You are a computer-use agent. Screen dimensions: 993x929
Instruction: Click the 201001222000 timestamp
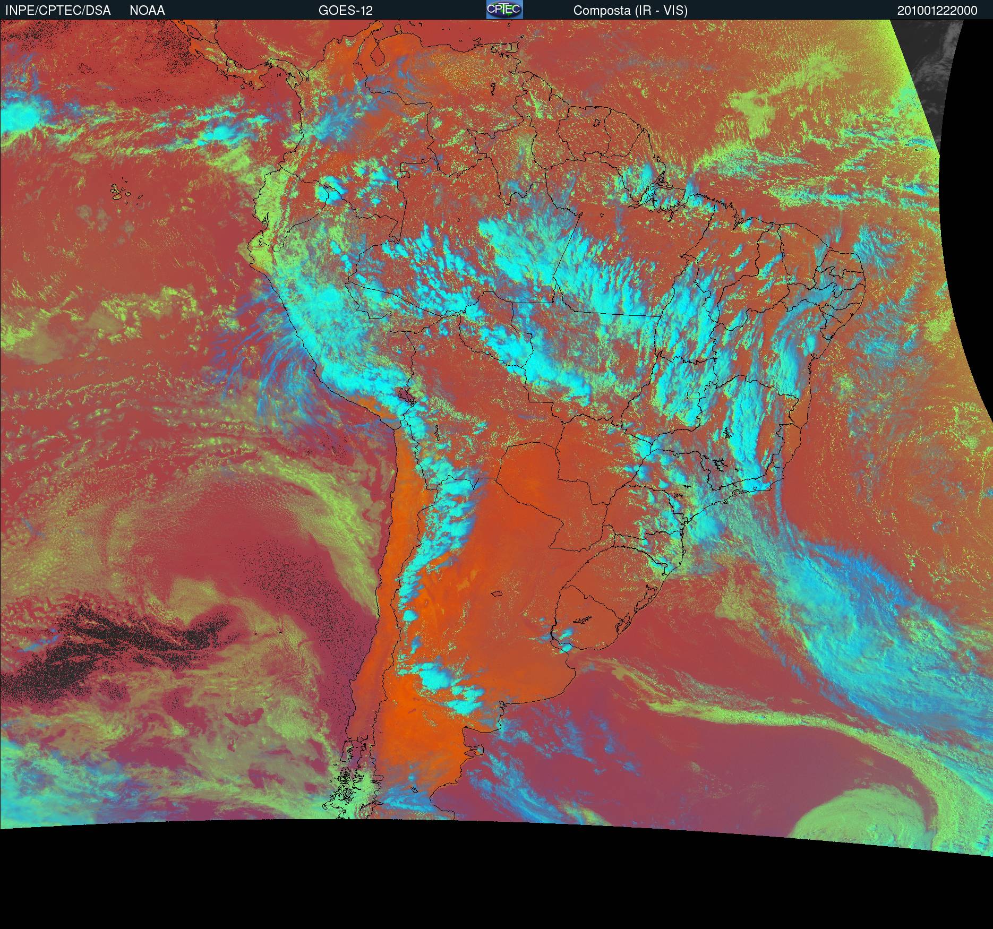coord(937,11)
